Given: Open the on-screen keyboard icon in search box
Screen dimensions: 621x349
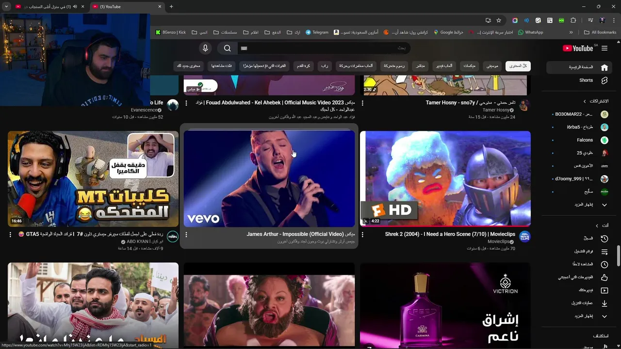Looking at the screenshot, I should pyautogui.click(x=244, y=48).
